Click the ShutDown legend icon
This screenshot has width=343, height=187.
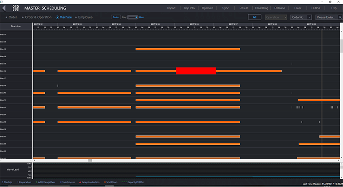pos(104,182)
